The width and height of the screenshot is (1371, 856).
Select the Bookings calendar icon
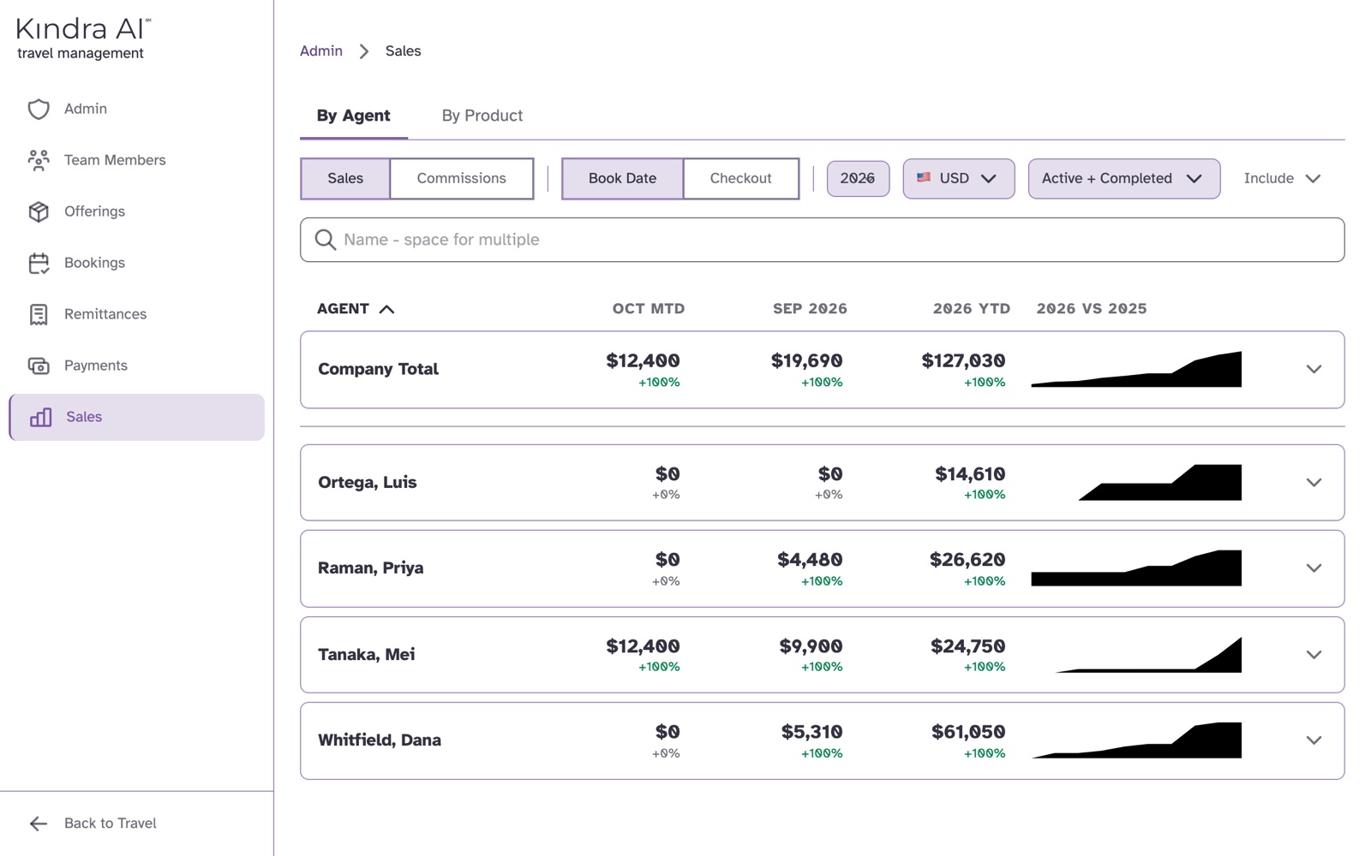[x=39, y=263]
